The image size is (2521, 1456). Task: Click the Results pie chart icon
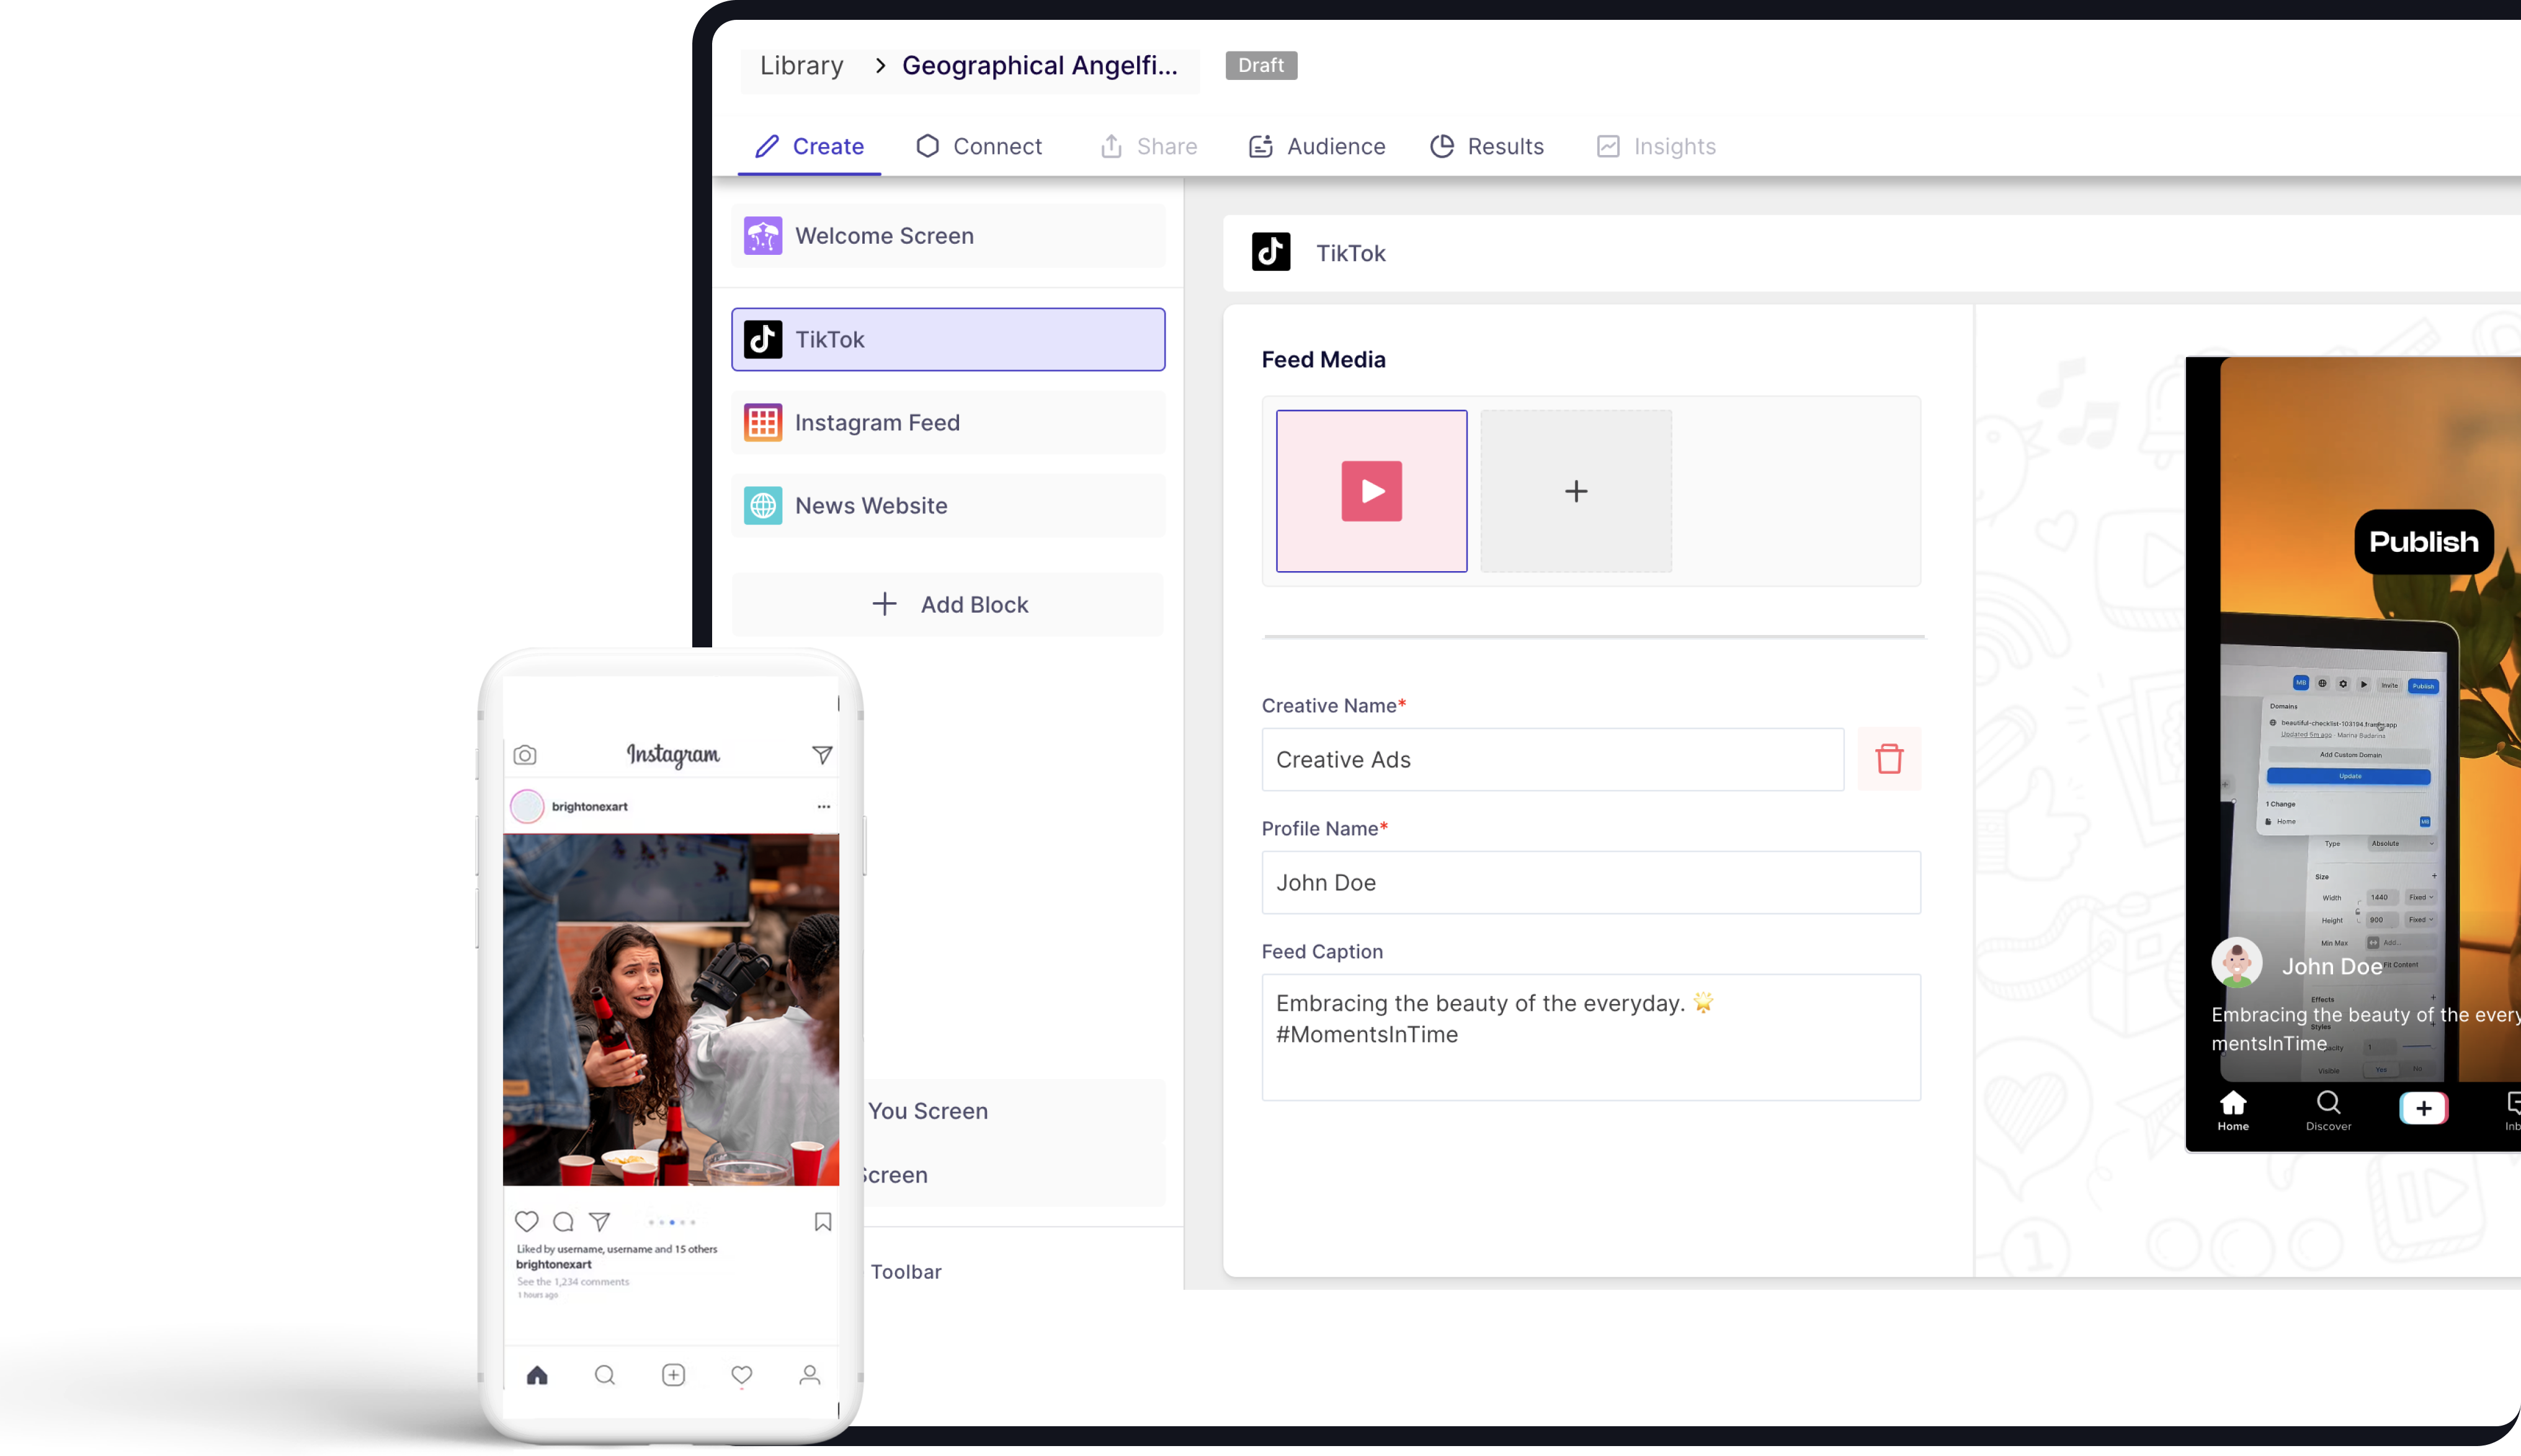(x=1442, y=146)
